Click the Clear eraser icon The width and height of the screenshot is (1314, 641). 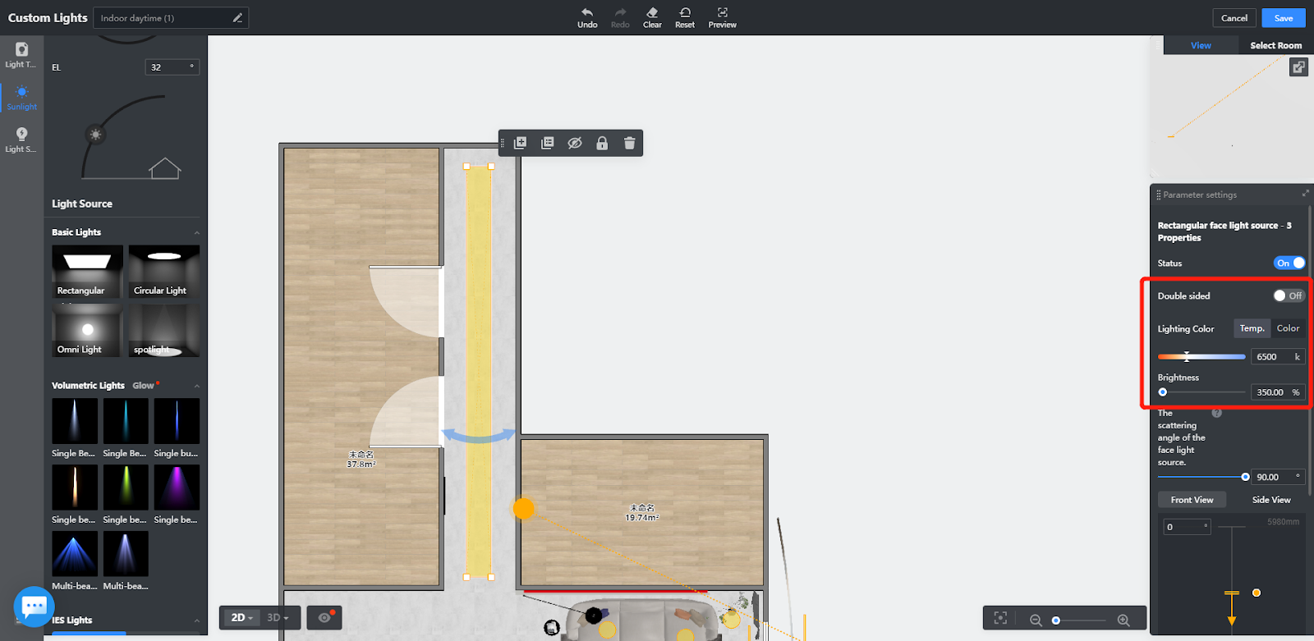pos(652,13)
